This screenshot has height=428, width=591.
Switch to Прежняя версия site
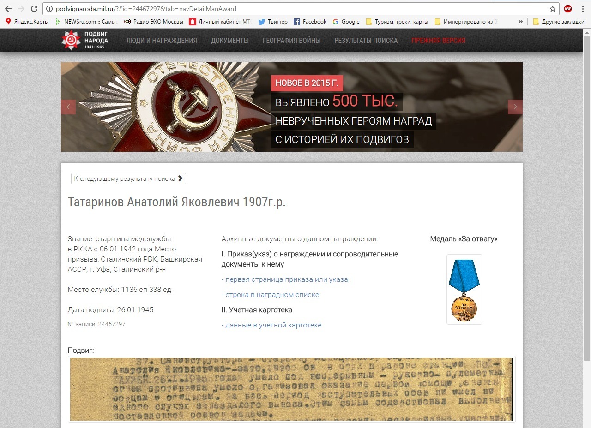(439, 41)
